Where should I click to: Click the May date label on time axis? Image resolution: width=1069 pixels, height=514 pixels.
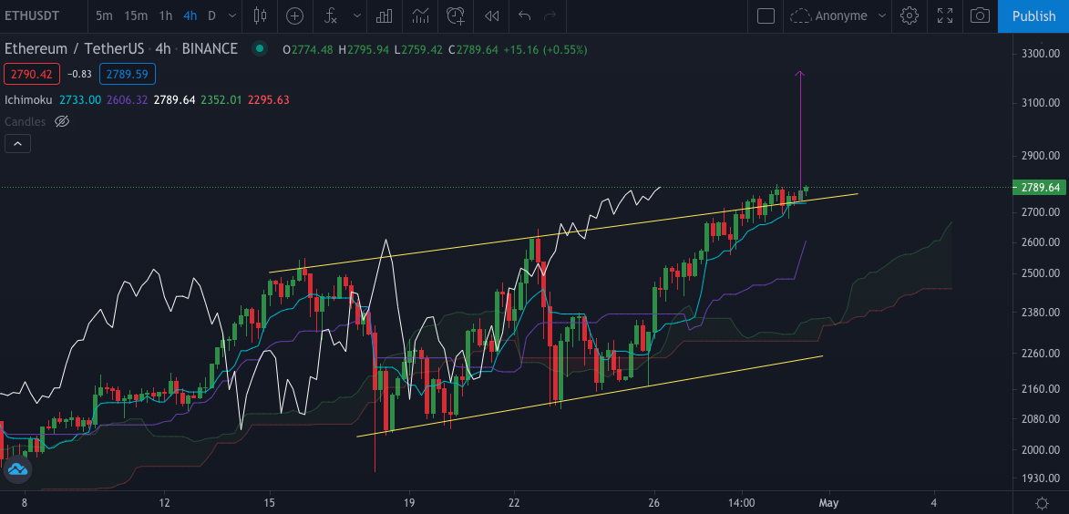tap(829, 502)
